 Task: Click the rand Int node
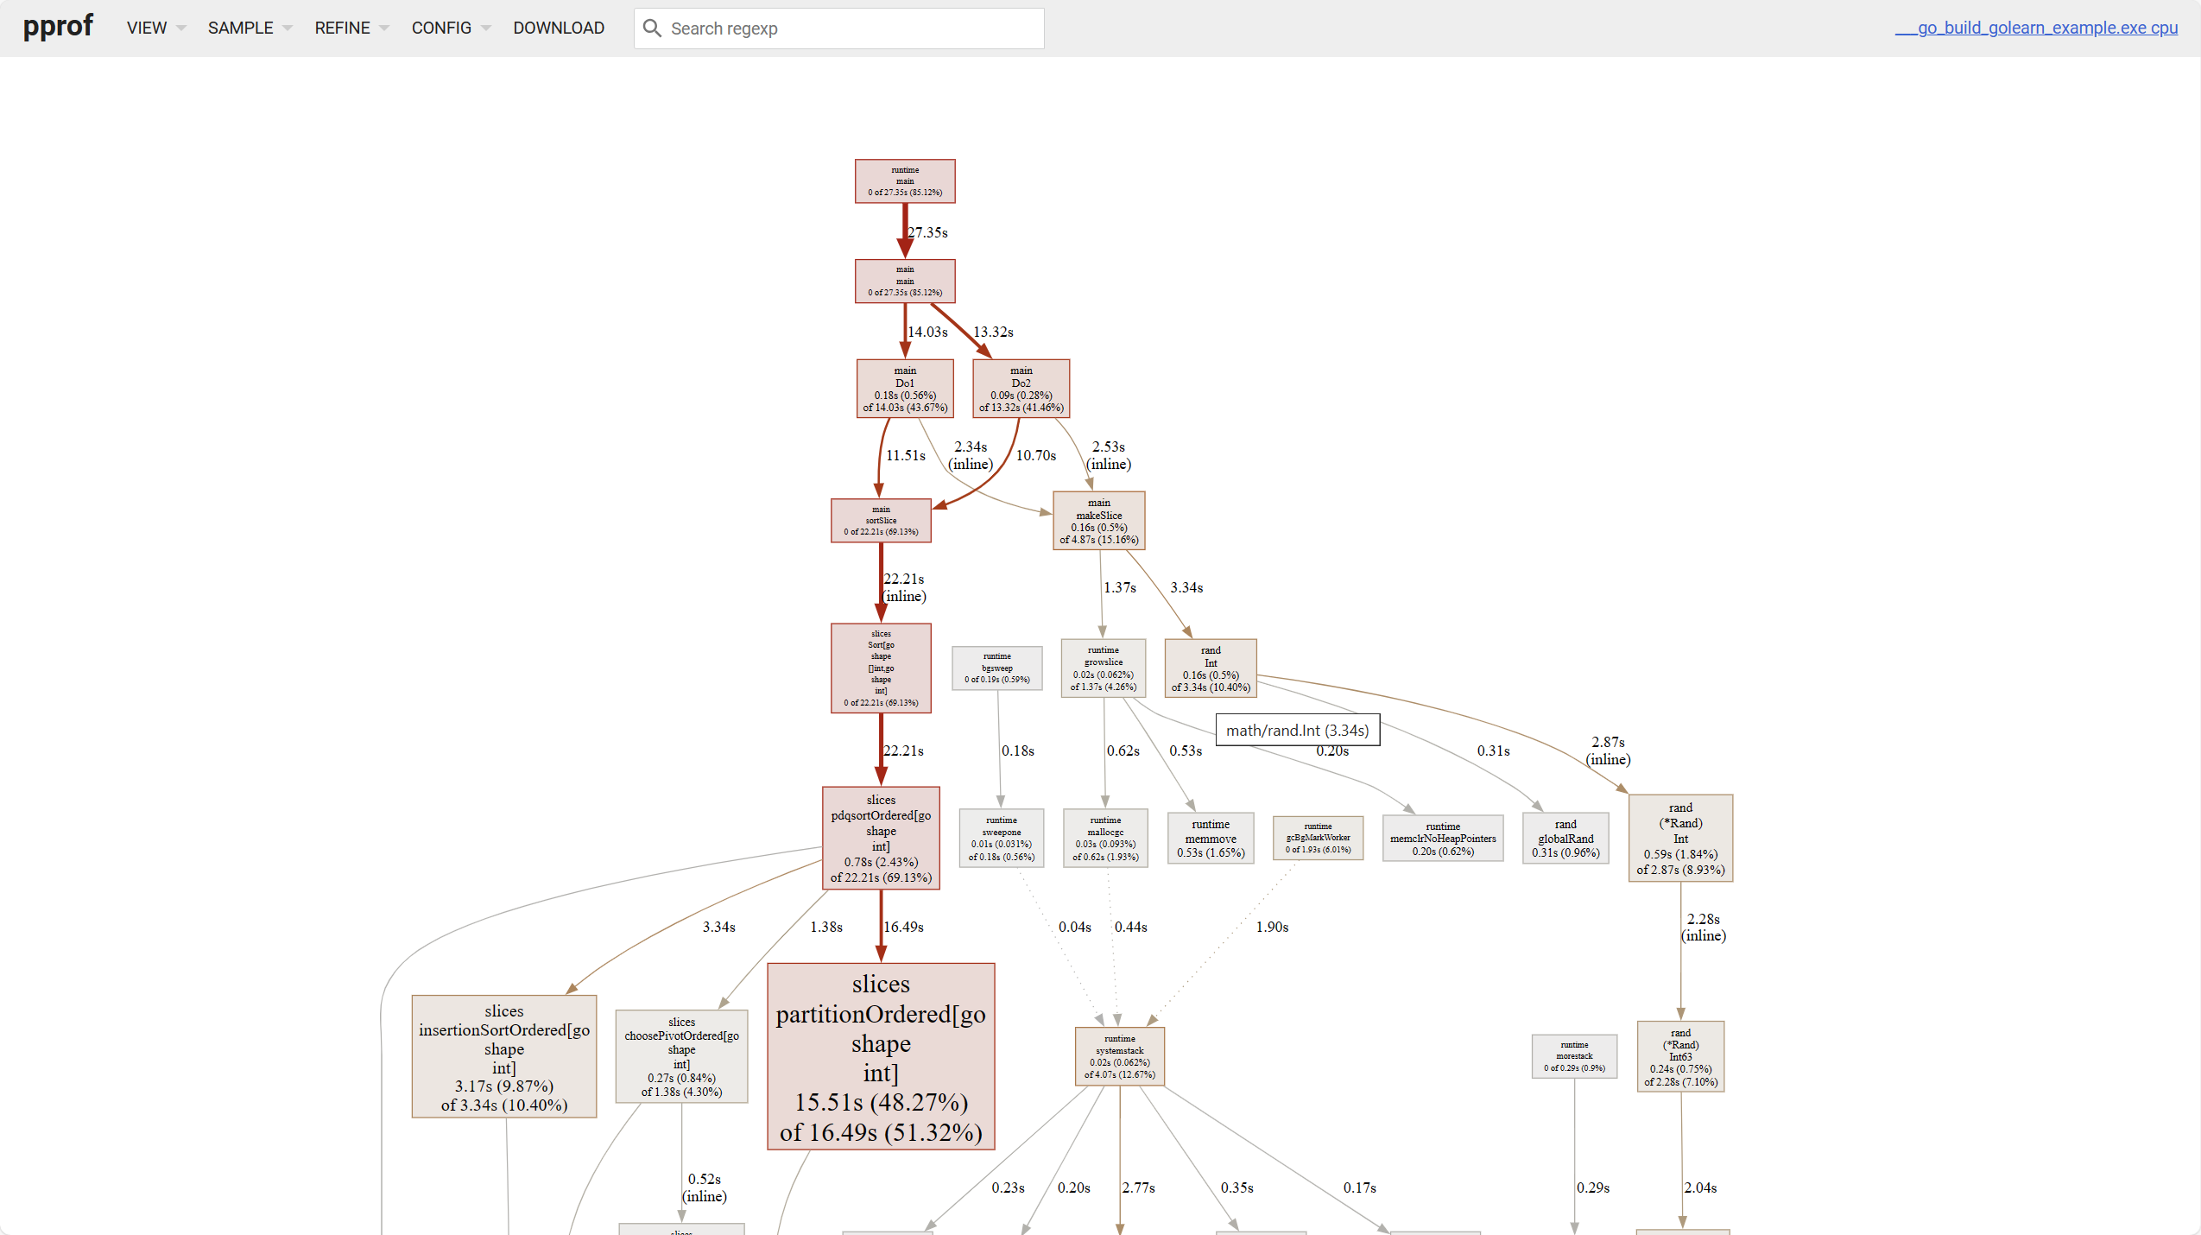point(1210,668)
